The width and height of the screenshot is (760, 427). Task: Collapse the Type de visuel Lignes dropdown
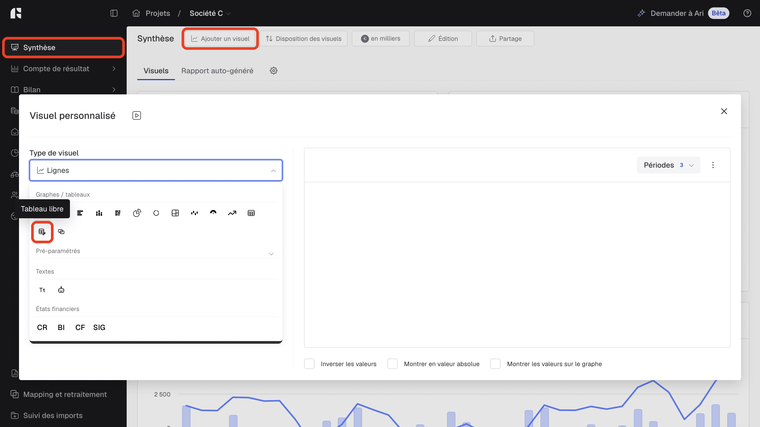coord(156,170)
